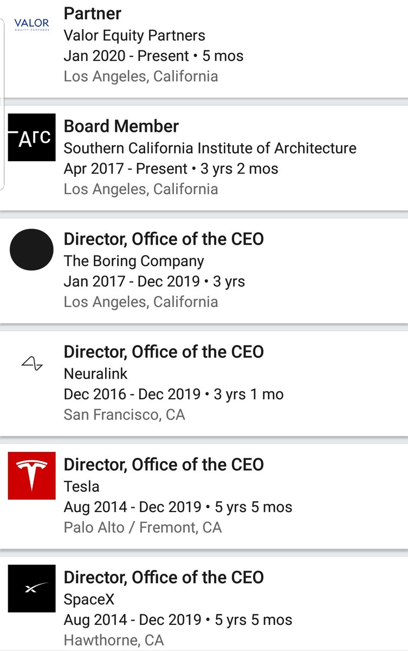Open Director title above Neuralink
Image resolution: width=408 pixels, height=651 pixels.
coord(164,352)
